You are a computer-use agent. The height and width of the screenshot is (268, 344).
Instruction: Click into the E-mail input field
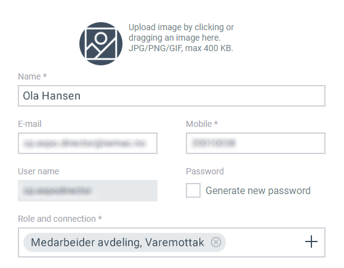pos(87,143)
